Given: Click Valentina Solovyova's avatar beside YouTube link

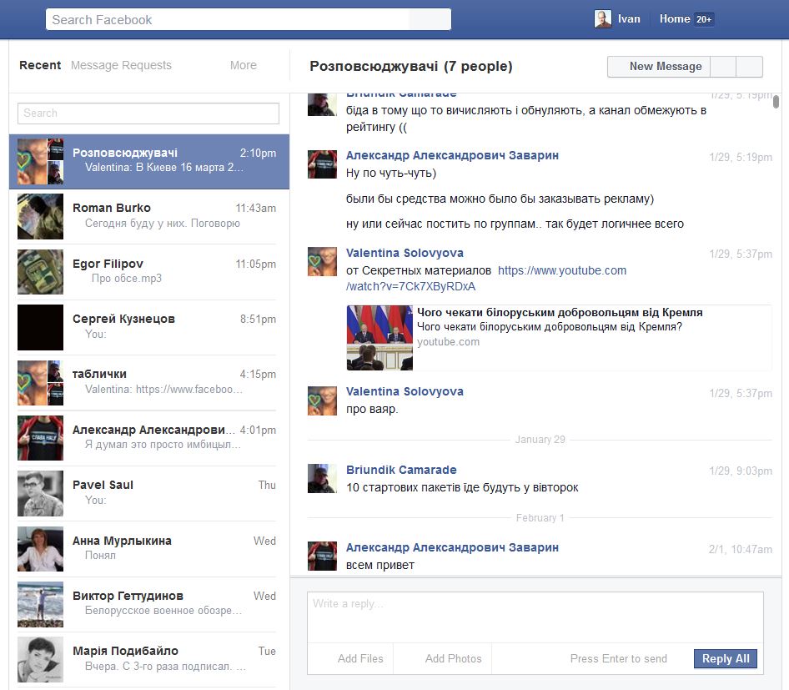Looking at the screenshot, I should [322, 262].
